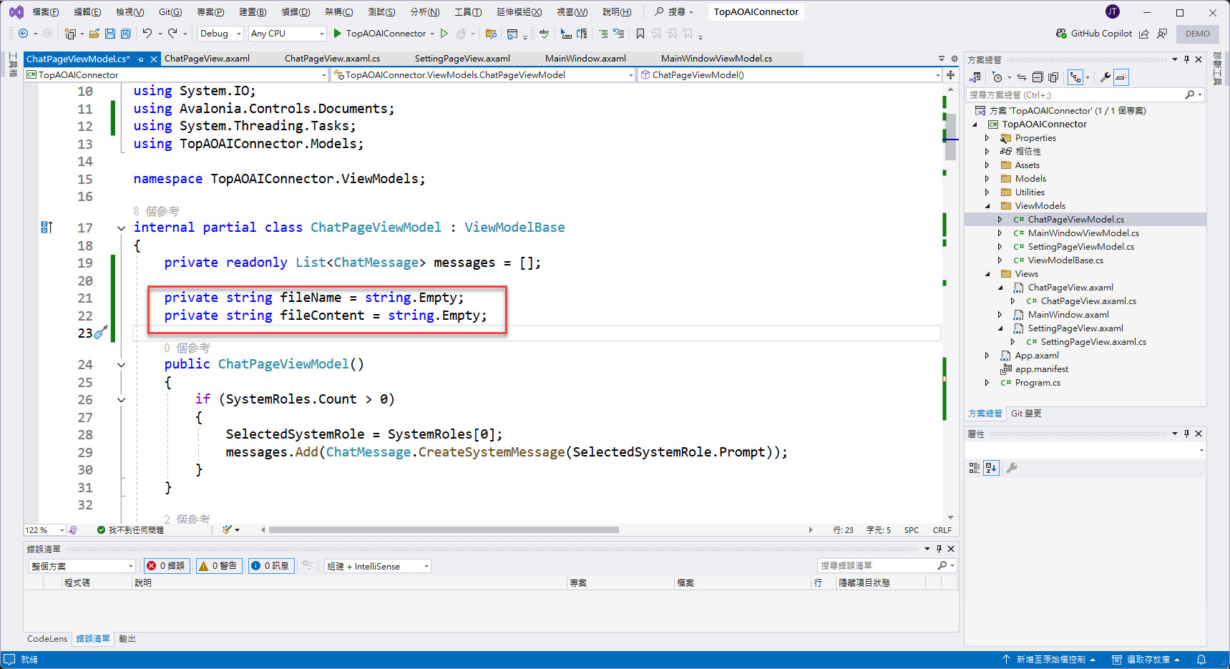The width and height of the screenshot is (1230, 669).
Task: Click the Hot Reload flame icon
Action: point(462,34)
